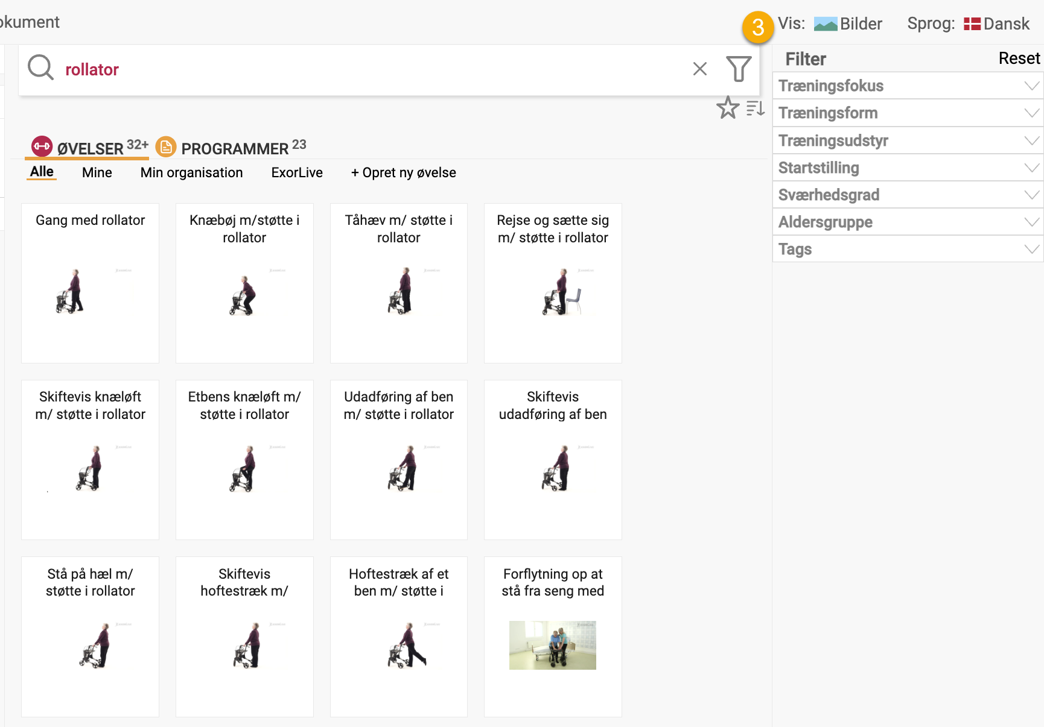Click the Bilder view image icon

[825, 24]
